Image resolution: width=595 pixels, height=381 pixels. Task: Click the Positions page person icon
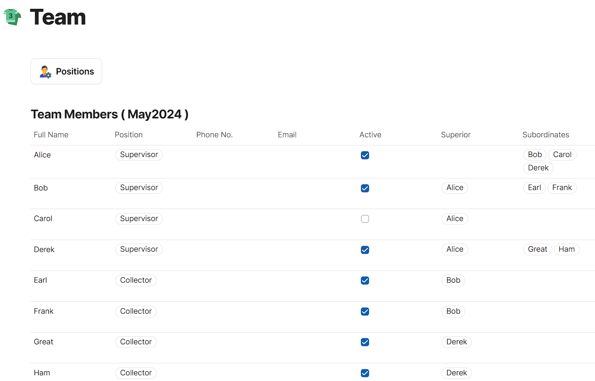tap(45, 72)
